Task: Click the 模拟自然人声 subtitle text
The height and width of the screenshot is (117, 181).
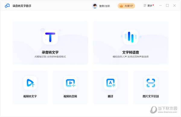Action: pyautogui.click(x=120, y=57)
